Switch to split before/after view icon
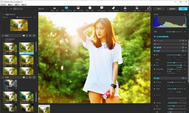This screenshot has height=113, width=189. (x=18, y=9)
